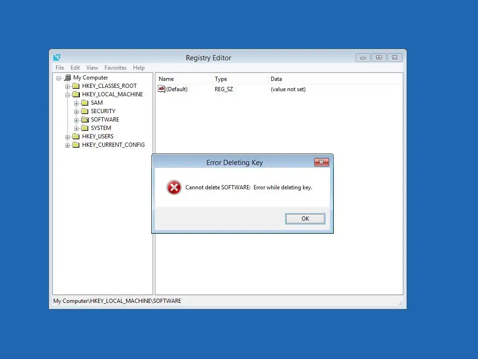
Task: Click the HKEY_CURRENT_CONFIG folder icon
Action: pyautogui.click(x=76, y=145)
